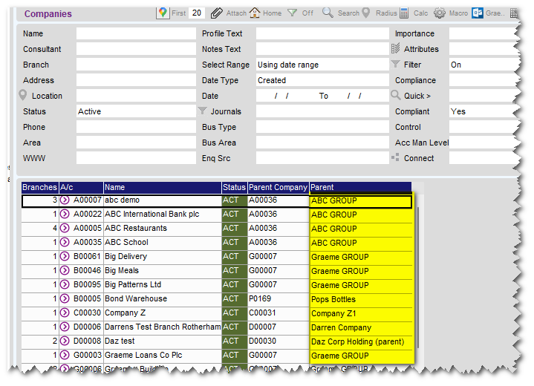This screenshot has width=534, height=386.
Task: Click the First record count field showing 20
Action: click(x=197, y=13)
